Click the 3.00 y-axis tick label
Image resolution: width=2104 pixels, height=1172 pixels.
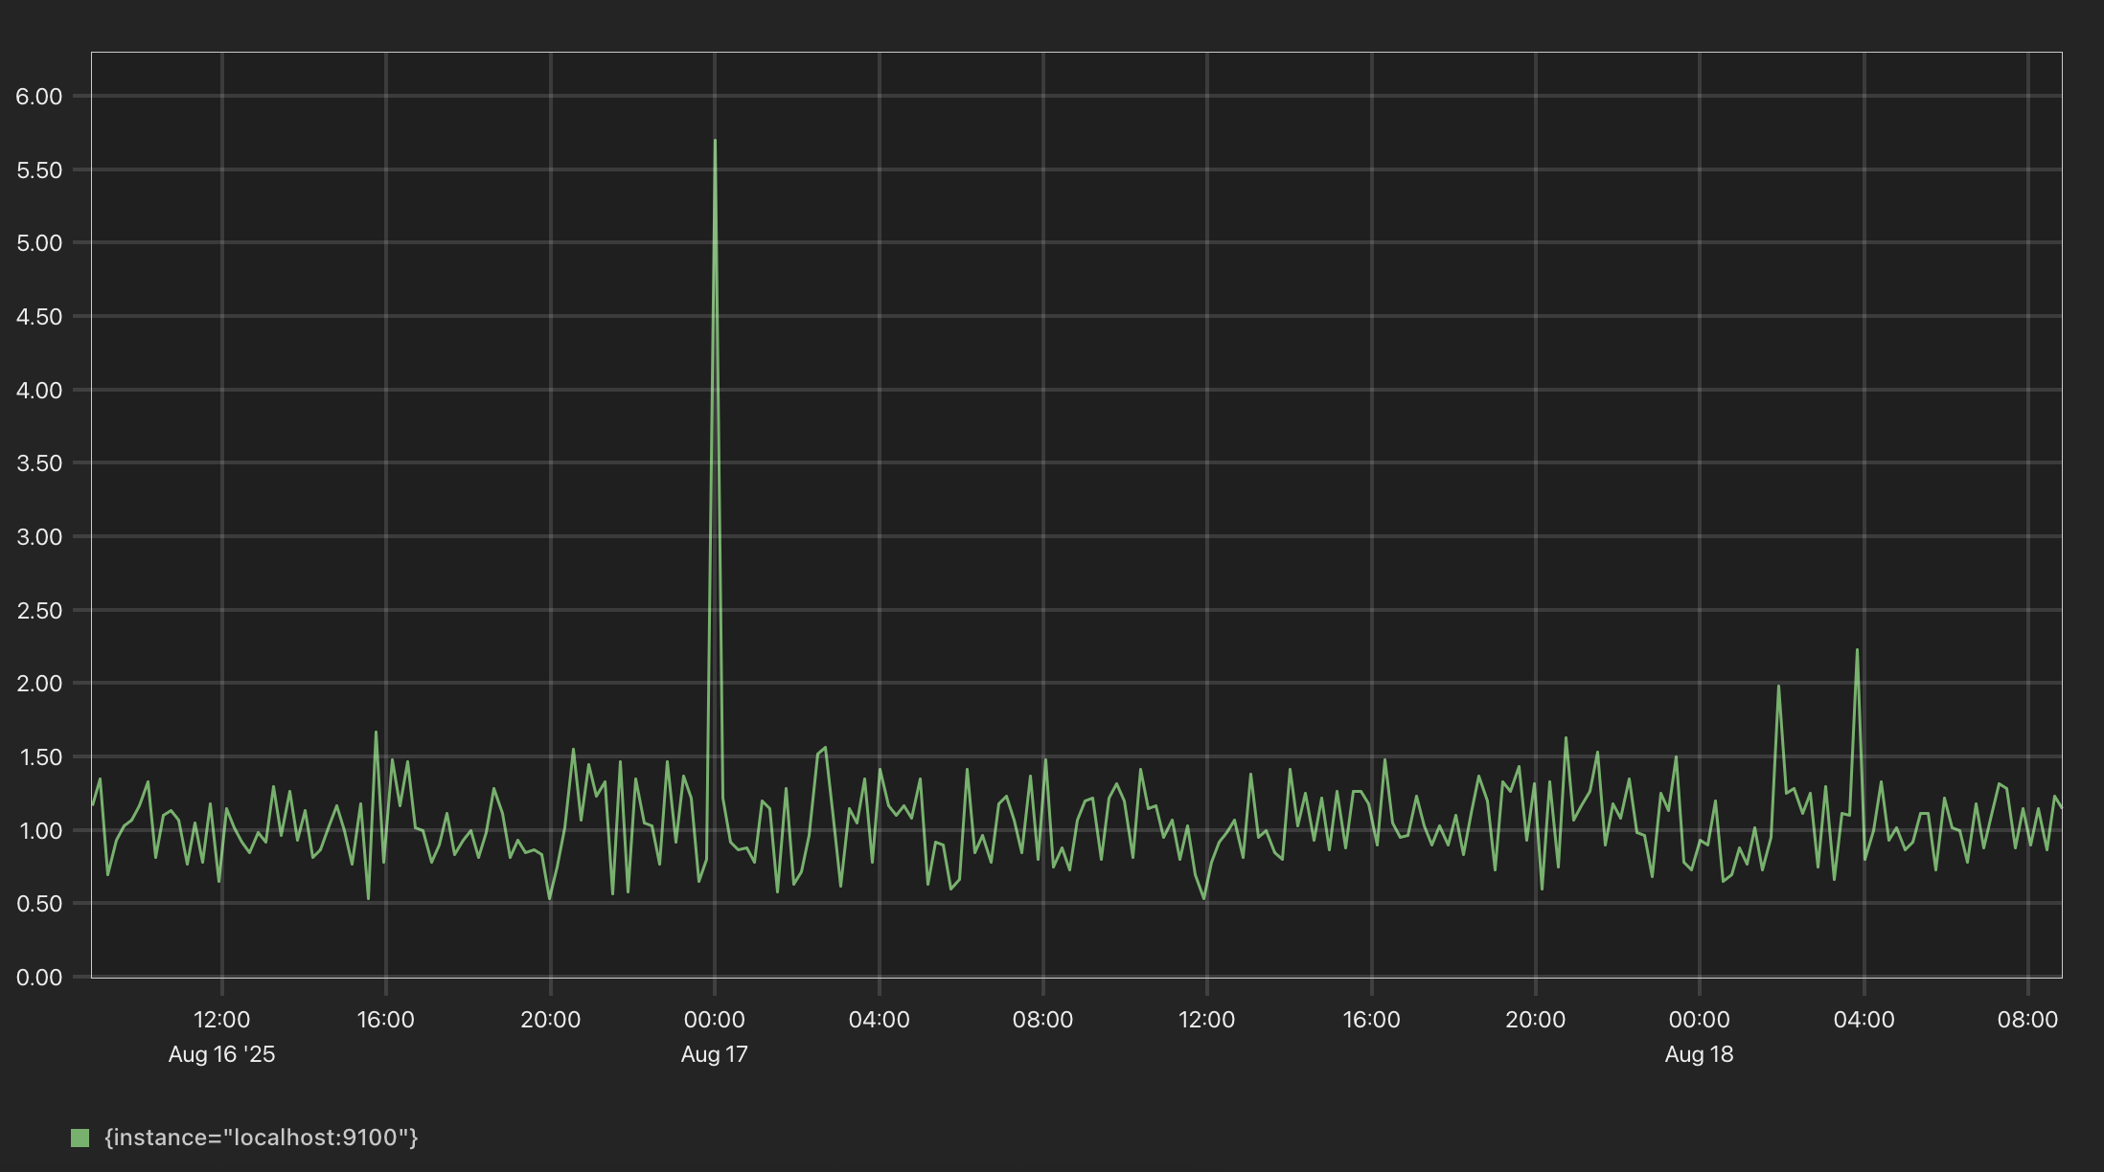pyautogui.click(x=39, y=536)
